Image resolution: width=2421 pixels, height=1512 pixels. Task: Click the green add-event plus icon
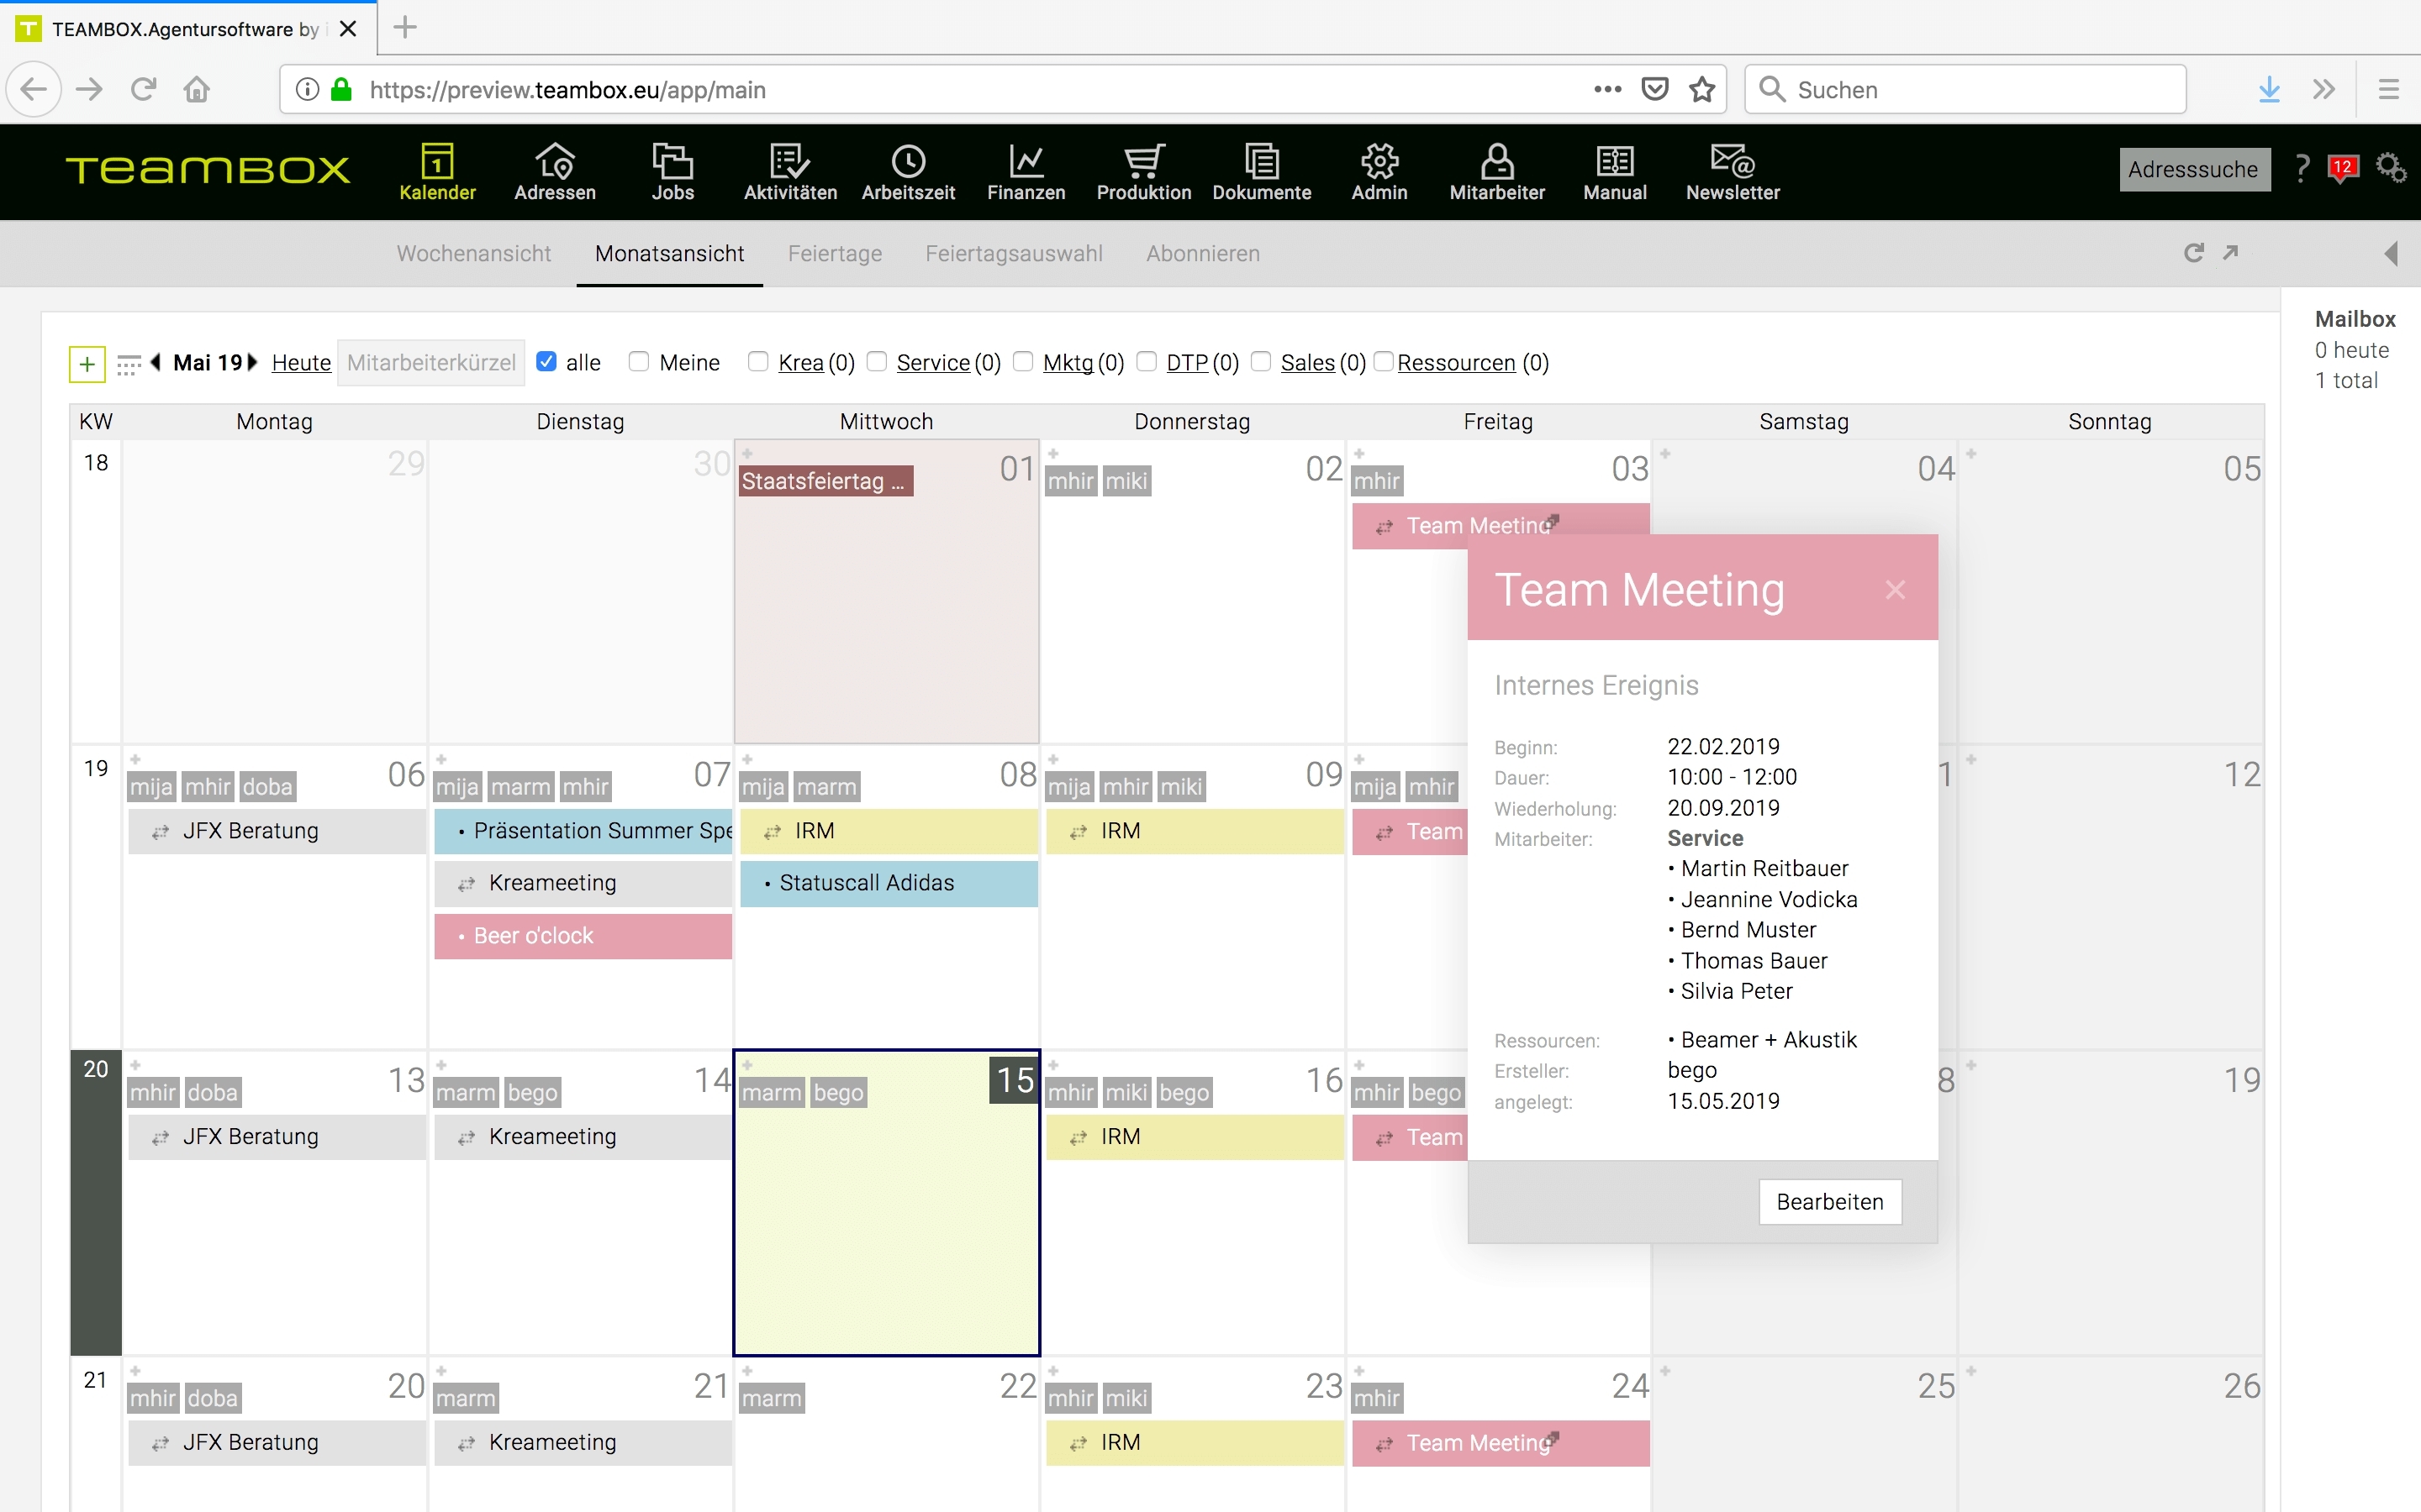(87, 364)
